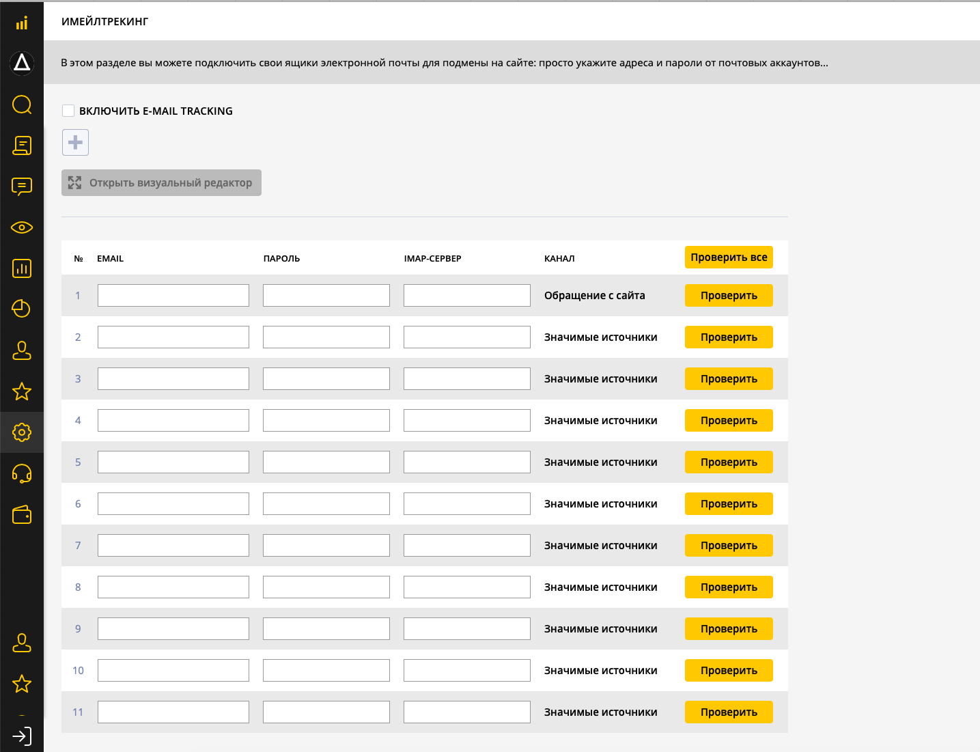Click the logout arrow icon at sidebar bottom
Screen dimensions: 980x752
(x=22, y=736)
